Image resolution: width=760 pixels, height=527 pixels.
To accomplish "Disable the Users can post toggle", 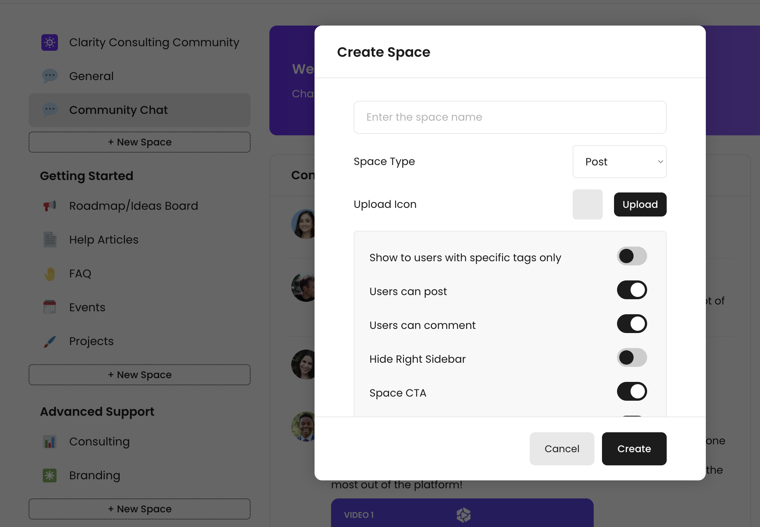I will (632, 290).
